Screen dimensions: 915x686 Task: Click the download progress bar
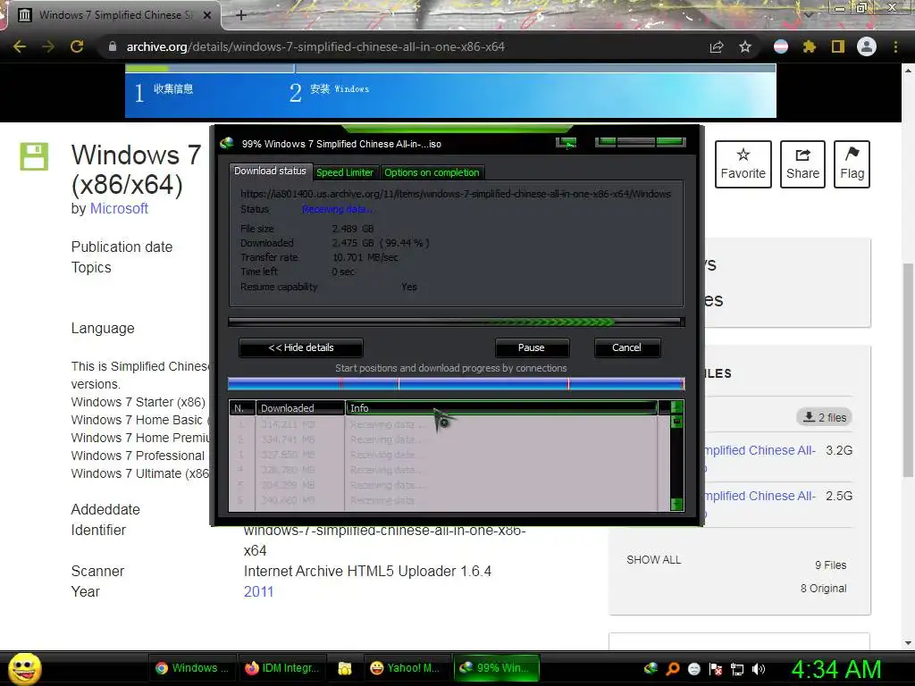click(457, 322)
